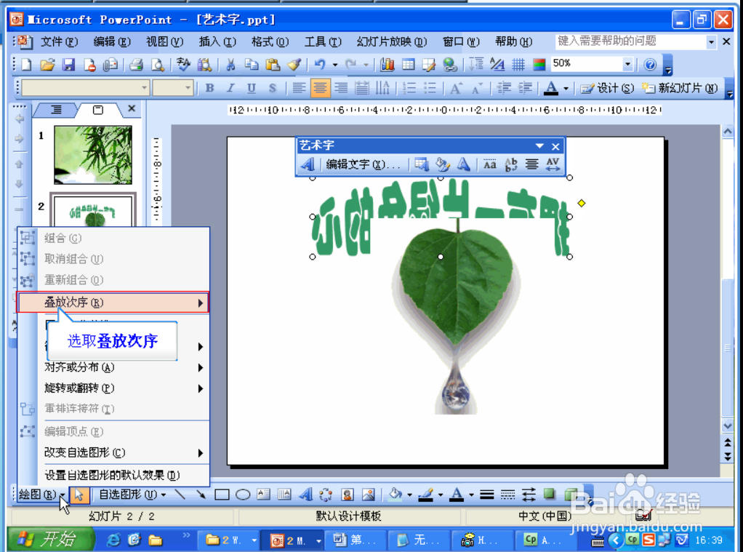
Task: Select 改变自选图形 menu item
Action: 123,452
